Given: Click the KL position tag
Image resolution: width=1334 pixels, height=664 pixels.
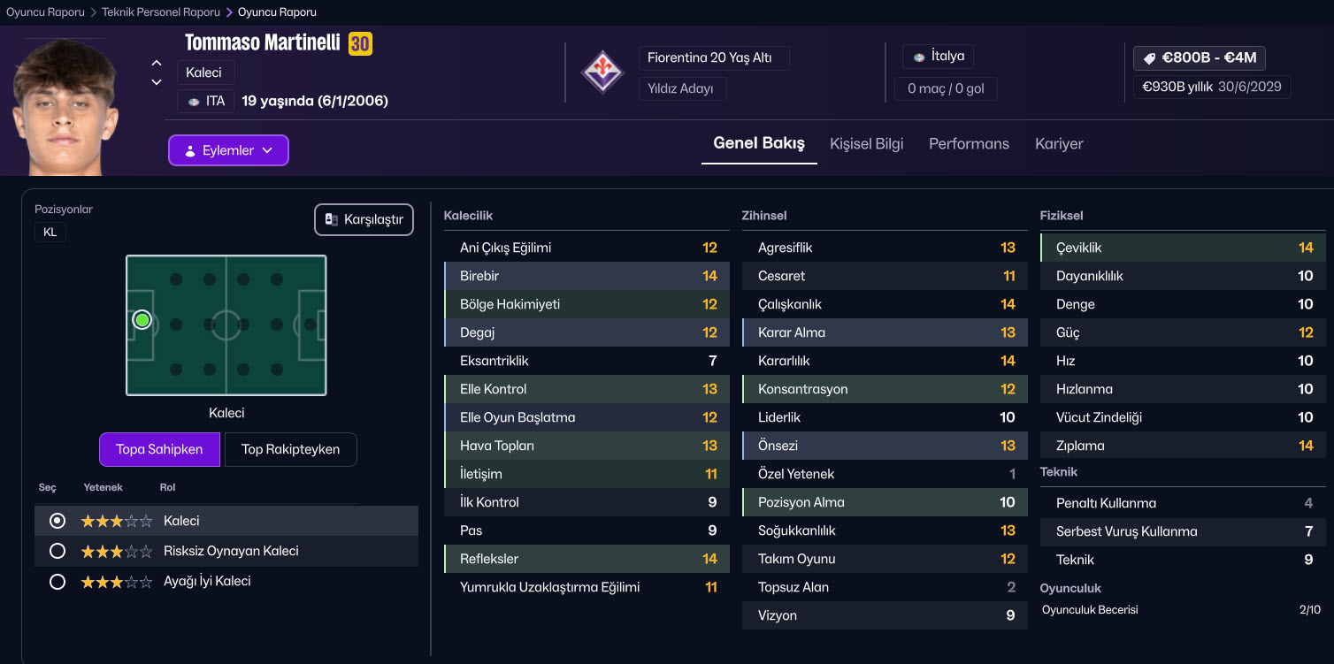Looking at the screenshot, I should pyautogui.click(x=50, y=233).
